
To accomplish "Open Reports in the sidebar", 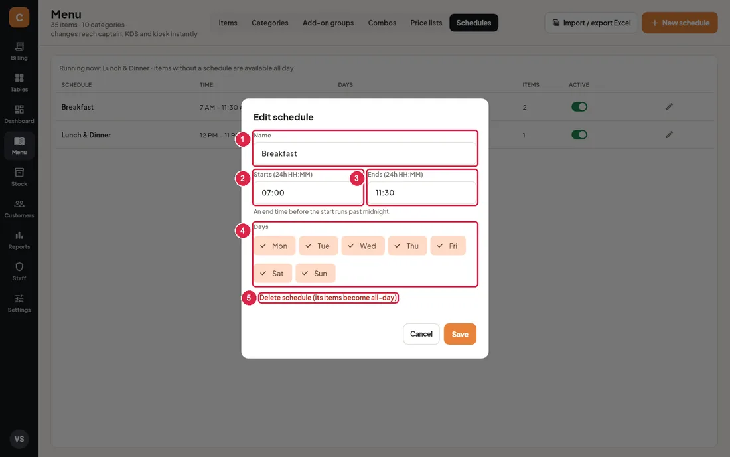I will pyautogui.click(x=19, y=240).
